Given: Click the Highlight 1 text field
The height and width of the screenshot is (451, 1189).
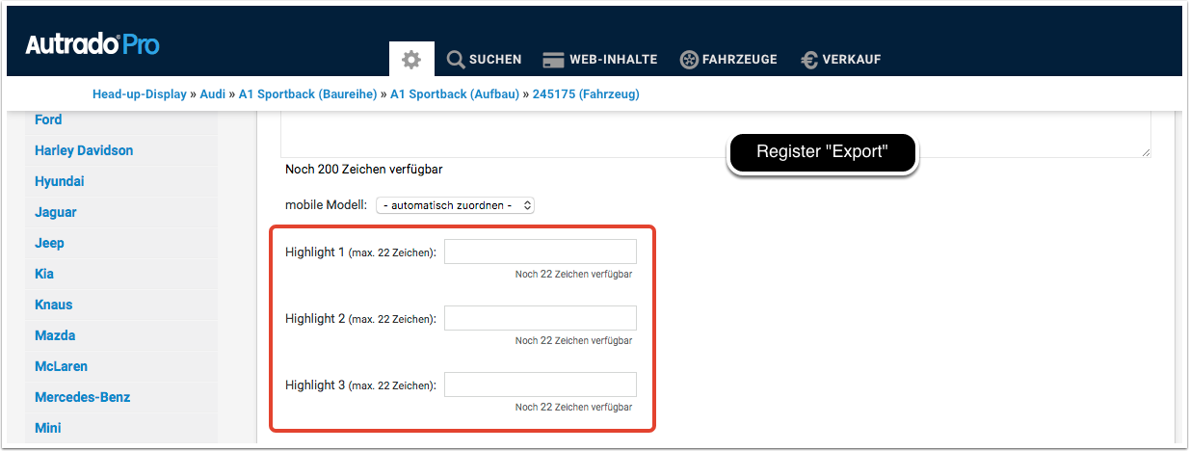Looking at the screenshot, I should pyautogui.click(x=540, y=252).
